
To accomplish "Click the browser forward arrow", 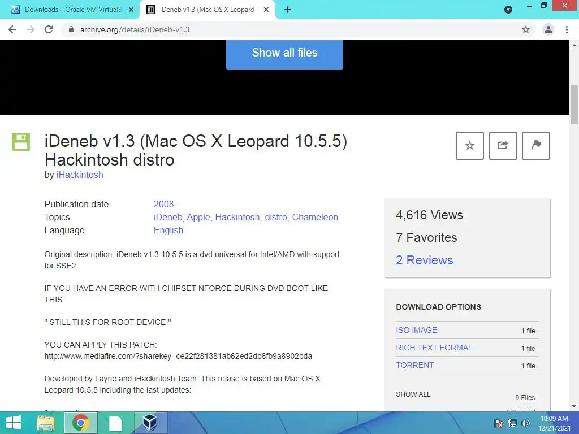I will 31,29.
